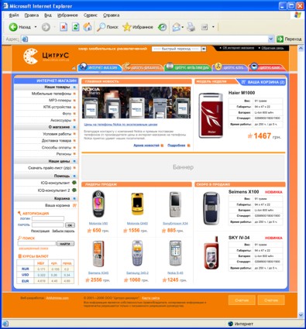Image resolution: width=306 pixels, height=329 pixels.
Task: Click the Mail envelope icon
Action: pos(176,27)
